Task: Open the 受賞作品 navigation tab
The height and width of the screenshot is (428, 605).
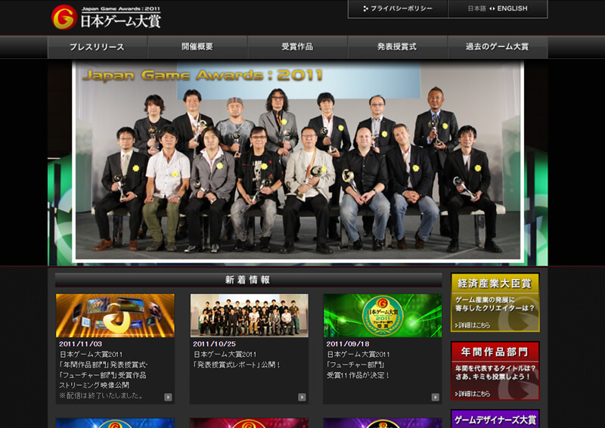Action: (297, 47)
